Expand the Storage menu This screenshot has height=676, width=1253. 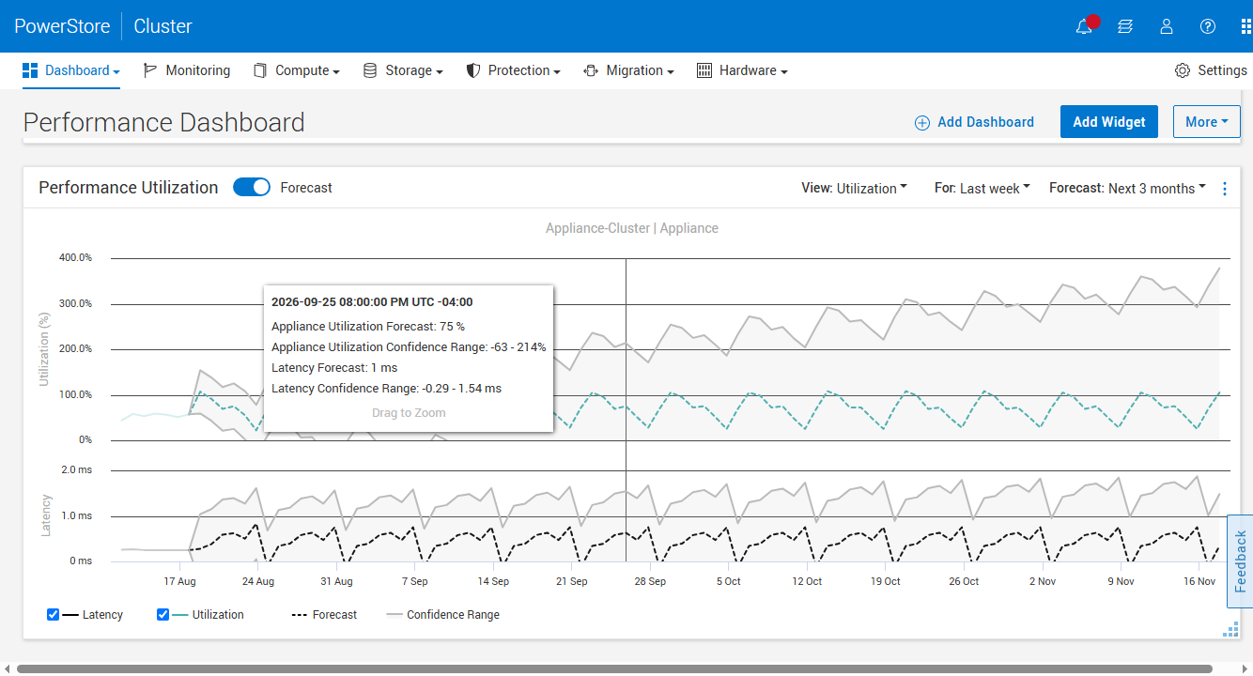click(x=403, y=70)
